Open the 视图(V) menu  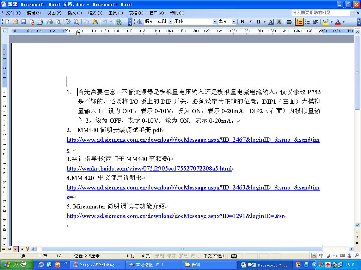click(x=54, y=13)
